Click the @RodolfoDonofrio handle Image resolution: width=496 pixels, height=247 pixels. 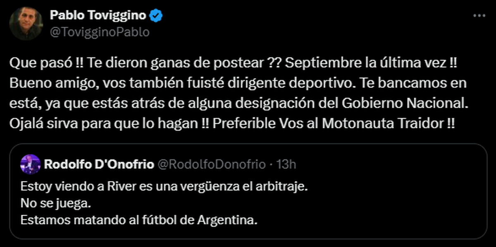(212, 165)
